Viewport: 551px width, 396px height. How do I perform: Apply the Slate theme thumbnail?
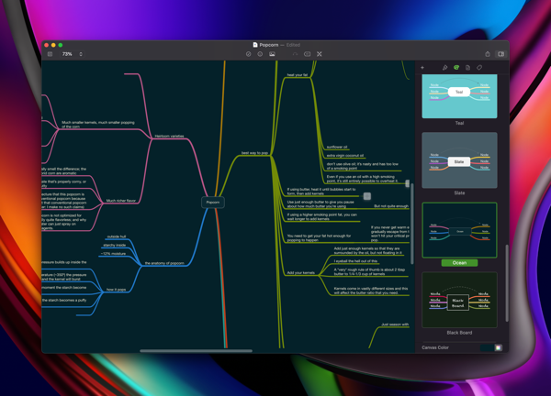point(459,160)
